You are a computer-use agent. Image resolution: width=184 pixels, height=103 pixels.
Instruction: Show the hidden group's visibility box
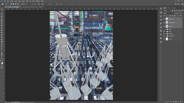(x=164, y=29)
